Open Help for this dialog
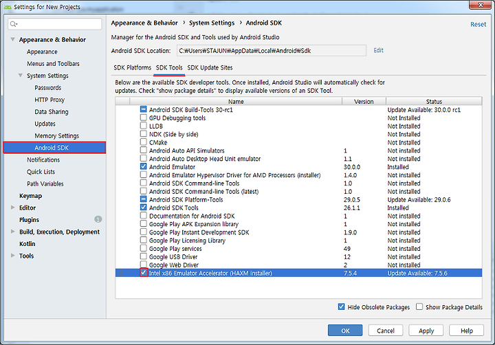 coord(466,331)
